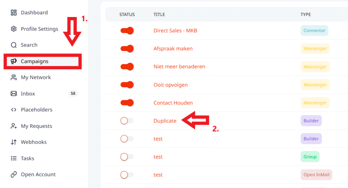Viewport: 348px width, 188px height.
Task: Go to the Open Account page
Action: tap(38, 175)
